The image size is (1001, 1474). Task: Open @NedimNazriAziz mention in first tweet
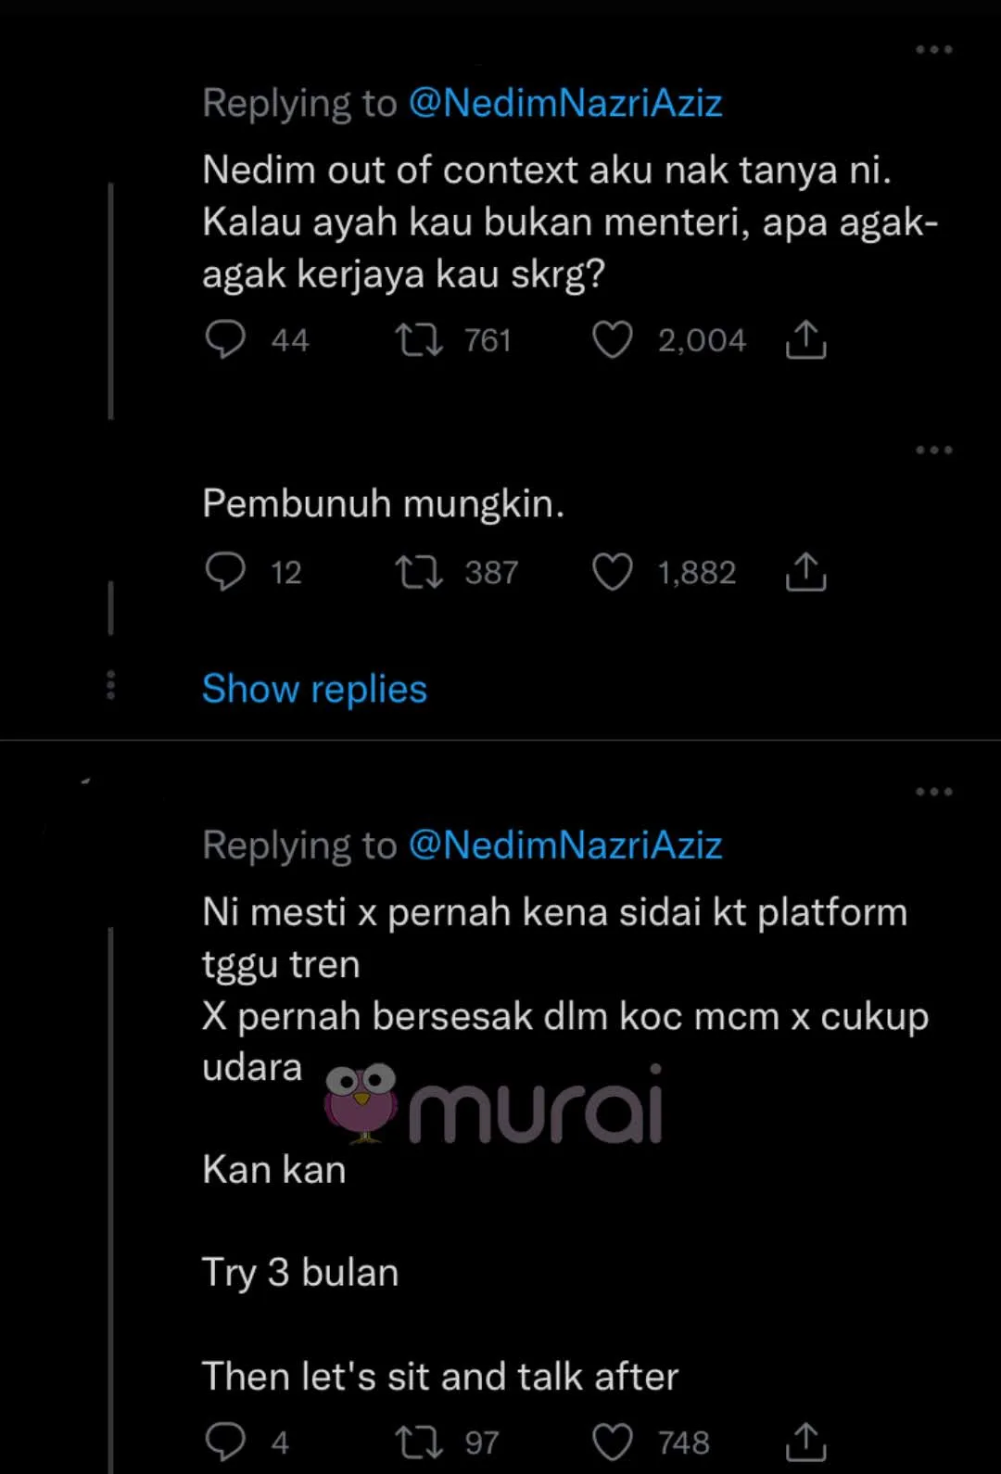564,103
